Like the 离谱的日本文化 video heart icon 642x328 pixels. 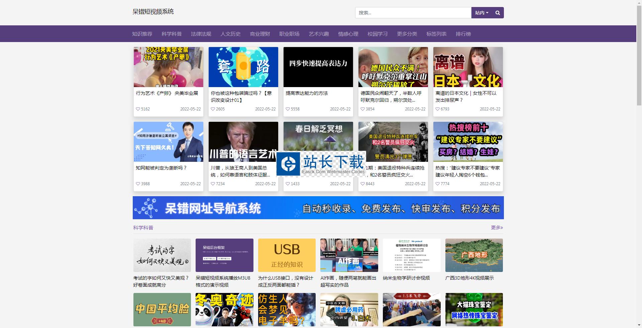[437, 109]
